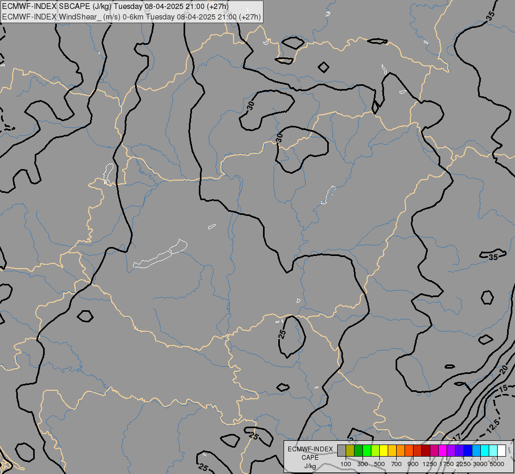Click the legend value "500"

click(x=379, y=464)
